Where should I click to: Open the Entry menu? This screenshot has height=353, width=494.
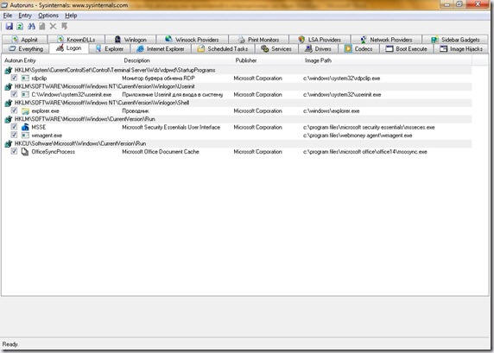pyautogui.click(x=25, y=16)
